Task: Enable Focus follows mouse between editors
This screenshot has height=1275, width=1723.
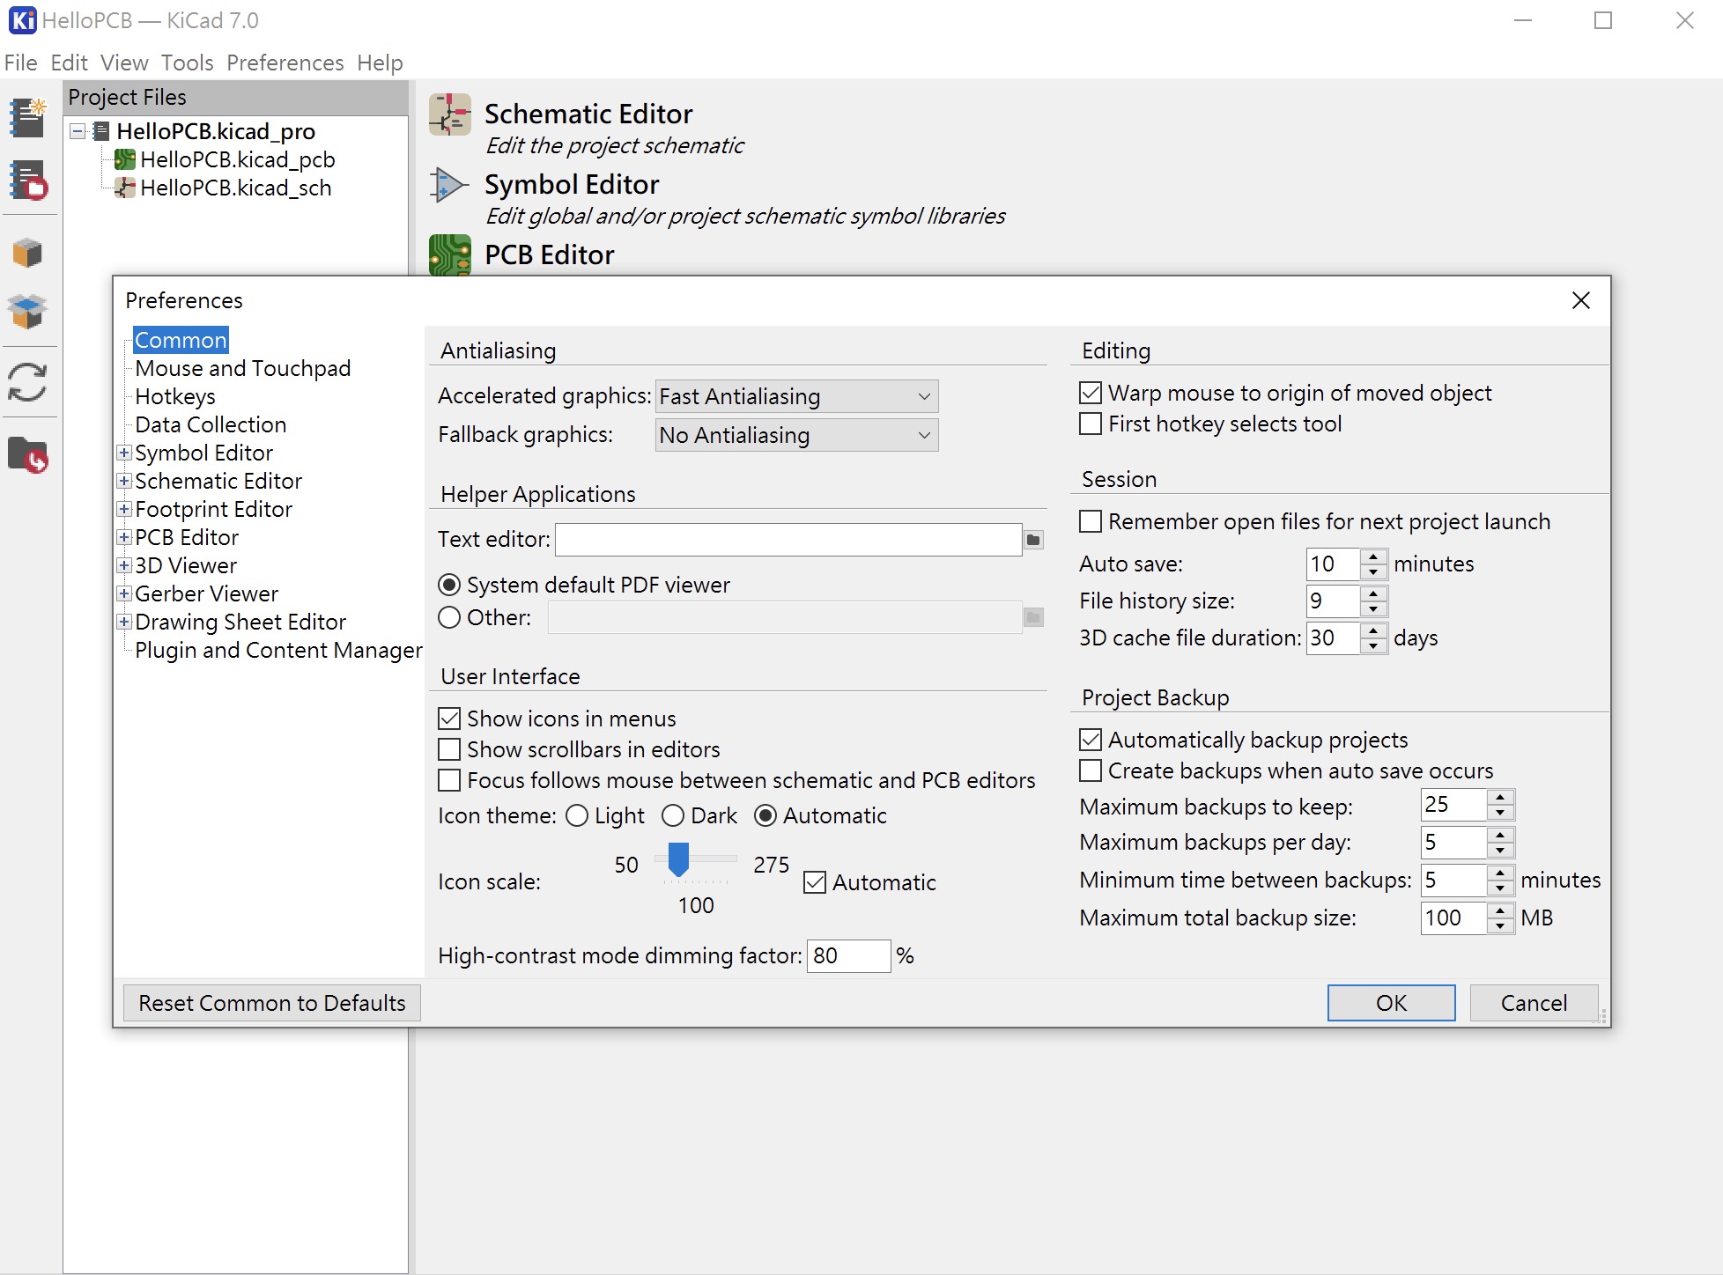Action: (x=449, y=780)
